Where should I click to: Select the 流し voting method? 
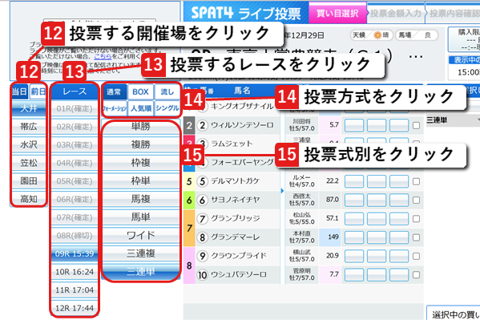coord(167,92)
